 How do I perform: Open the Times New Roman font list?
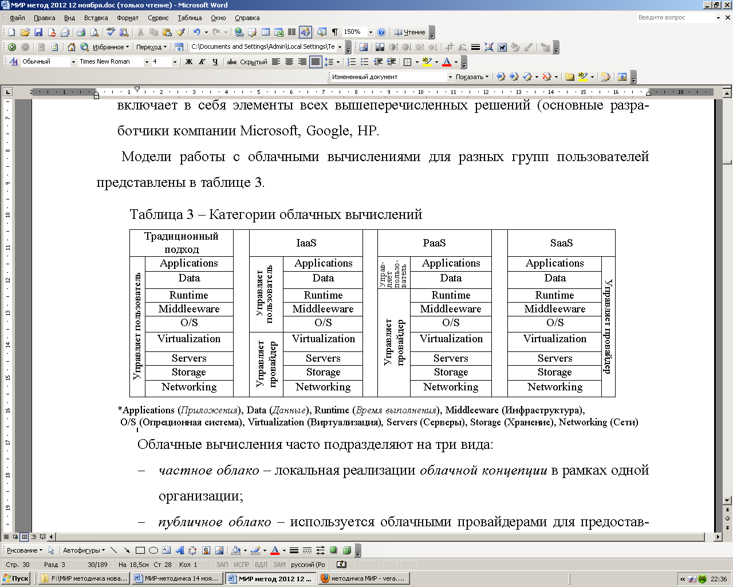(x=147, y=61)
